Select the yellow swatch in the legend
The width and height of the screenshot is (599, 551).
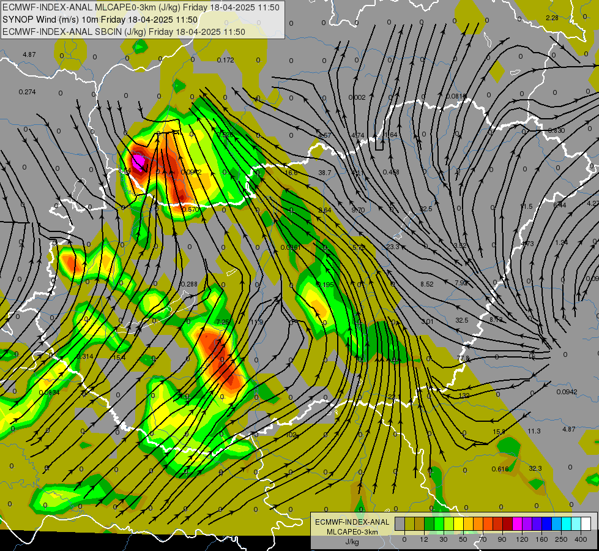pyautogui.click(x=458, y=523)
